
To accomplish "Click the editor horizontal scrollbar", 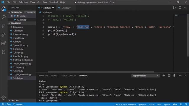I will pyautogui.click(x=101, y=72).
